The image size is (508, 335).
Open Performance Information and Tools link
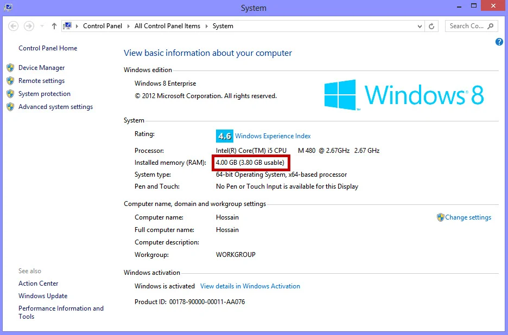(61, 312)
